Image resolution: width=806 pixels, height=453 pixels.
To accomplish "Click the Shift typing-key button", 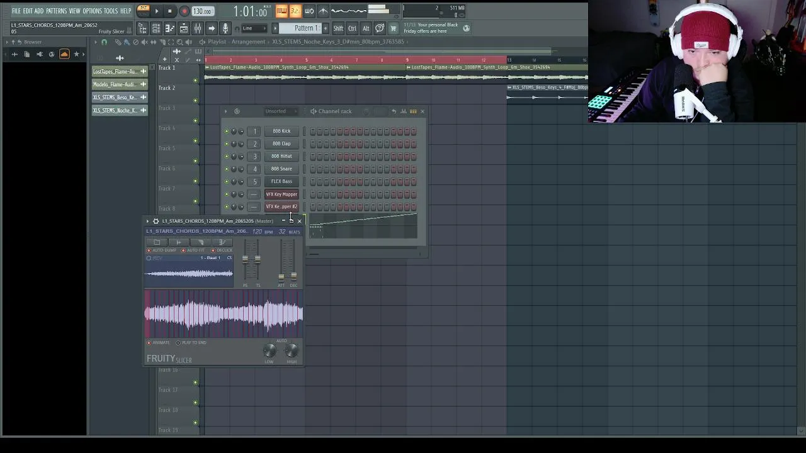I will click(338, 28).
